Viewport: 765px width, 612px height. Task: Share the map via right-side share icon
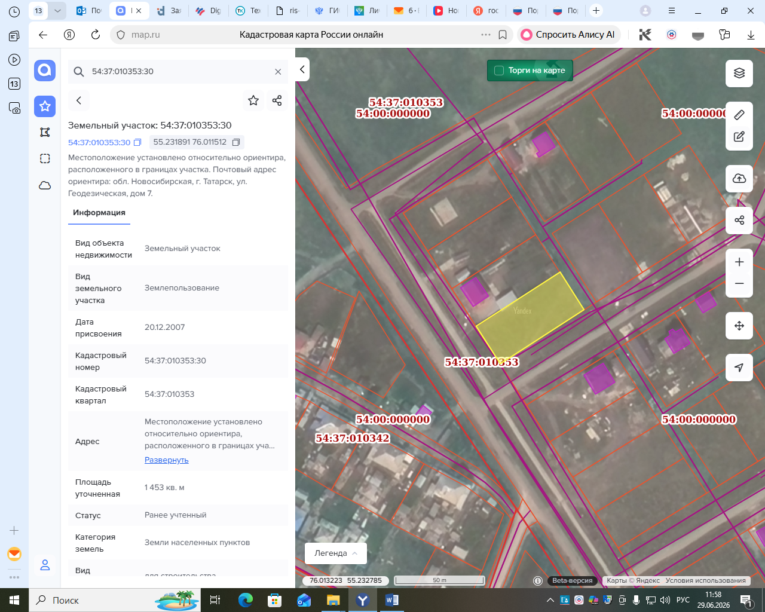(739, 220)
